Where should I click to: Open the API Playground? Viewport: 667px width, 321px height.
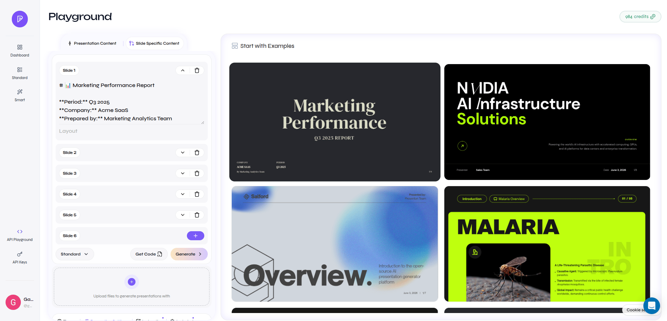point(20,235)
